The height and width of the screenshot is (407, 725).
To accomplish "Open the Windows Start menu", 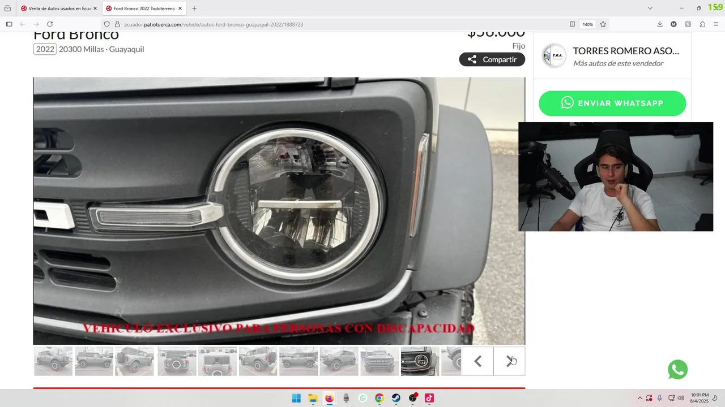I will click(x=296, y=398).
